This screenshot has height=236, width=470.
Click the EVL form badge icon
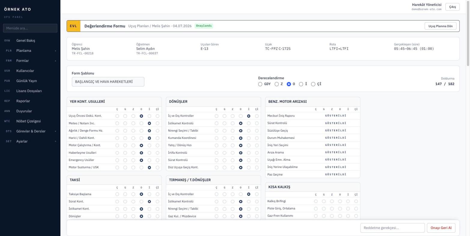coord(74,26)
